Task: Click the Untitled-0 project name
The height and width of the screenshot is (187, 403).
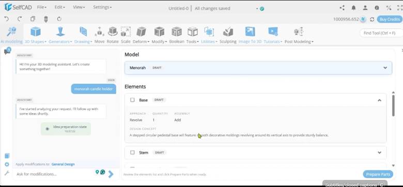Action: click(x=178, y=8)
